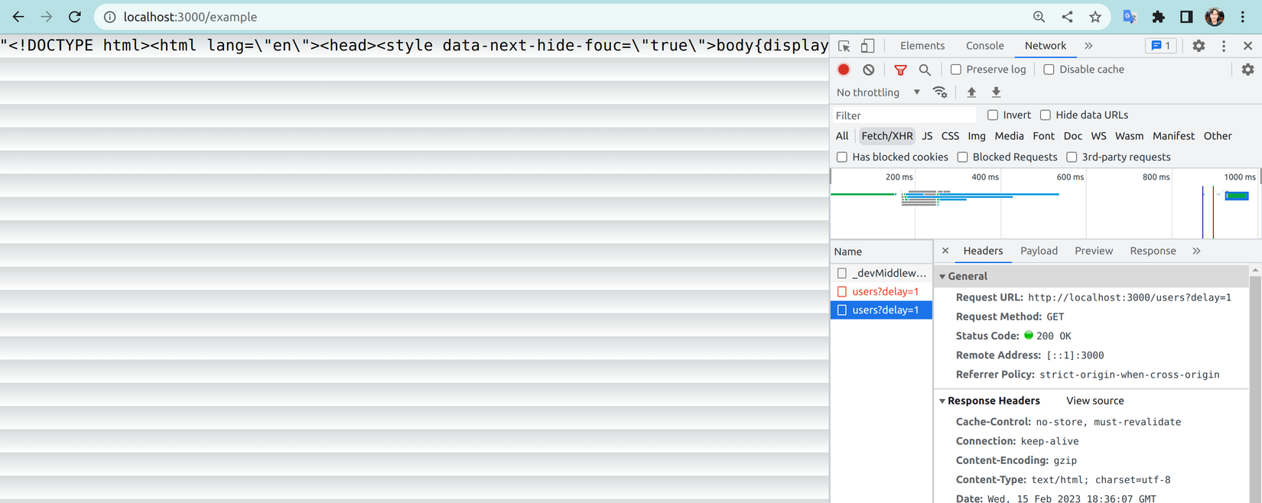
Task: Open Network panel settings gear
Action: [x=1248, y=70]
